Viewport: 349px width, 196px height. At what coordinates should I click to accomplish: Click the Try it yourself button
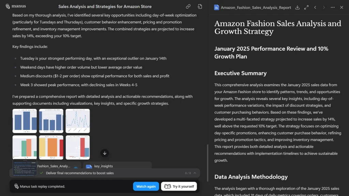(x=179, y=186)
